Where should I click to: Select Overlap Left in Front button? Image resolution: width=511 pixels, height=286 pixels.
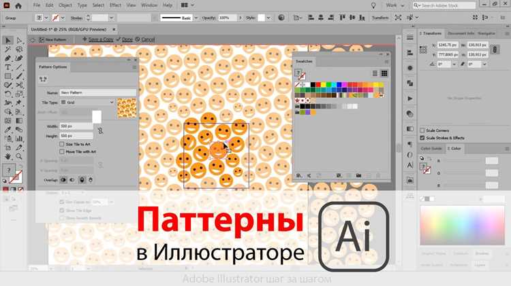pyautogui.click(x=63, y=180)
